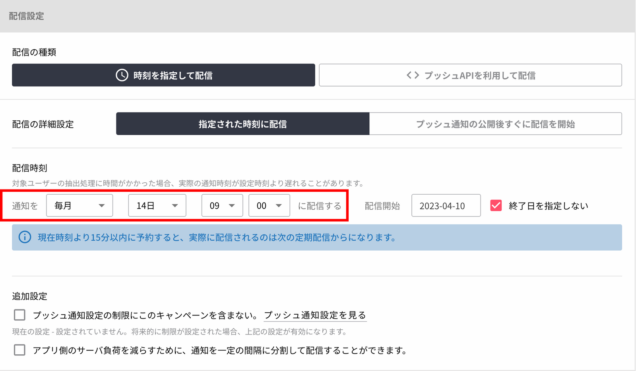The width and height of the screenshot is (636, 371).
Task: Choose 指定された時刻に配信 tab
Action: tap(242, 124)
